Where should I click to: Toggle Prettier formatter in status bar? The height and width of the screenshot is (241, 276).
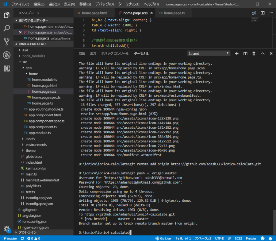[251, 239]
